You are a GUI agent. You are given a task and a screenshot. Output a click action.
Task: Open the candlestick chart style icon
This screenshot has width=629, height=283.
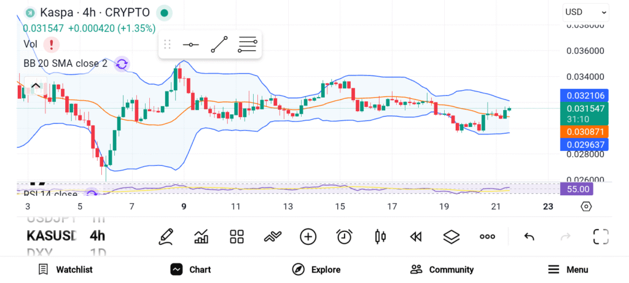[380, 236]
